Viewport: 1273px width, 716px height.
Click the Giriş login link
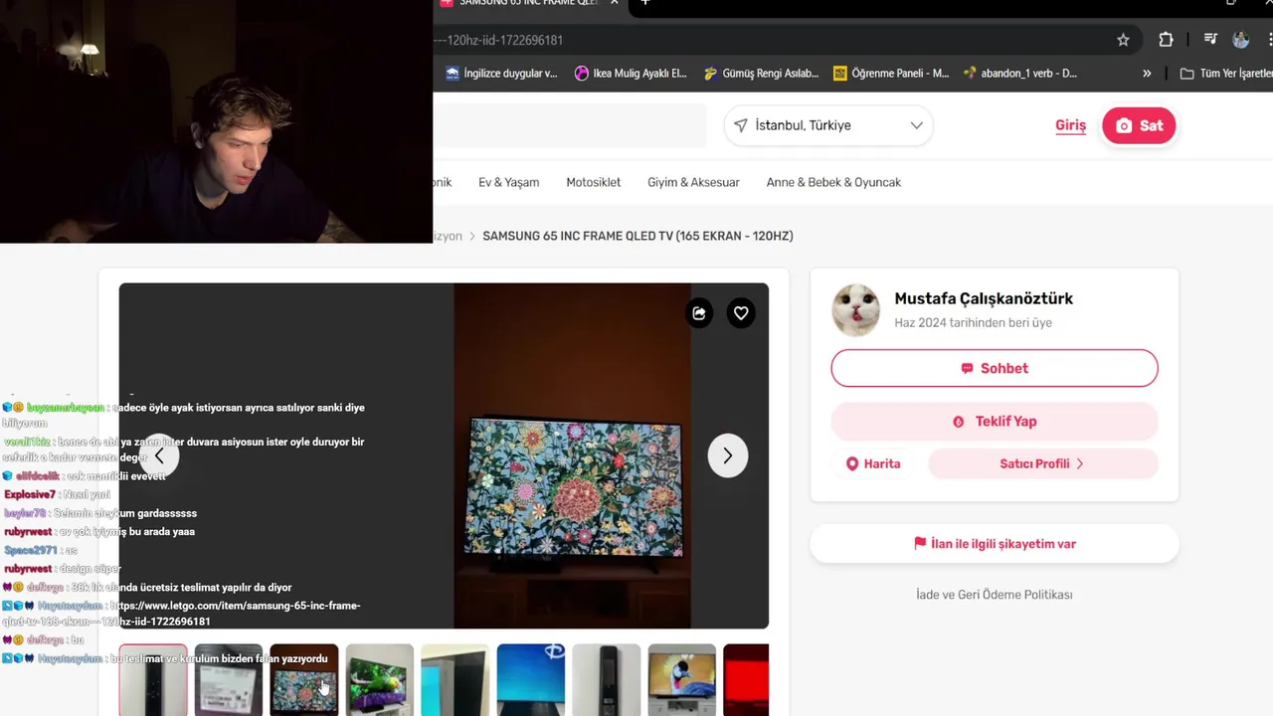1070,125
